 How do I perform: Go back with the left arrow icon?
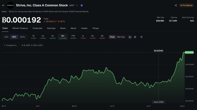click(x=3, y=5)
